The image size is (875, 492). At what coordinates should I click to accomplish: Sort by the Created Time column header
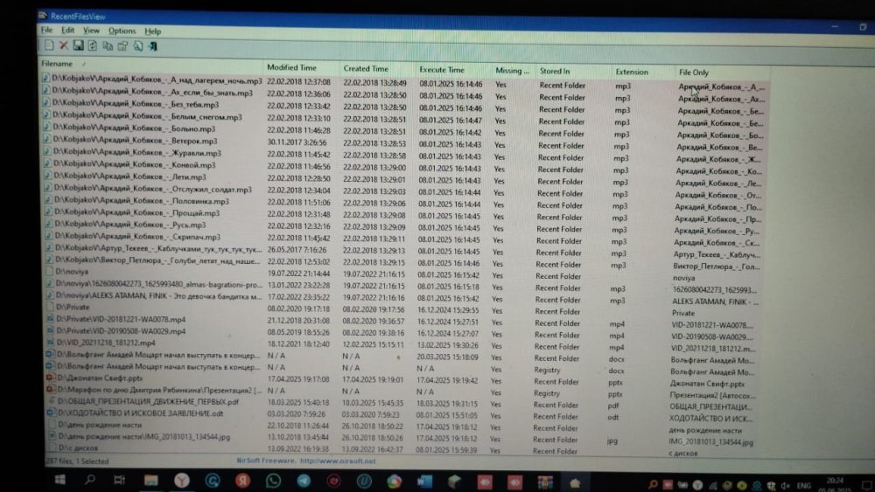tap(376, 68)
